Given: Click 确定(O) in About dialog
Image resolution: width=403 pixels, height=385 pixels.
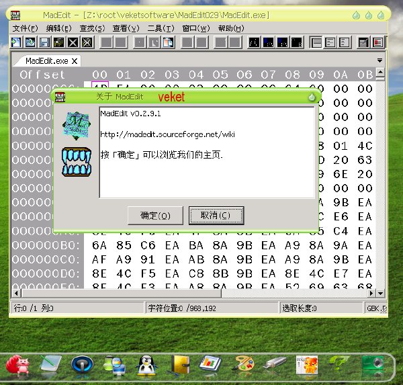Looking at the screenshot, I should [x=156, y=215].
